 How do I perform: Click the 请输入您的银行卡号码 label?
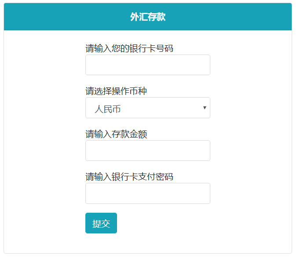[x=129, y=48]
